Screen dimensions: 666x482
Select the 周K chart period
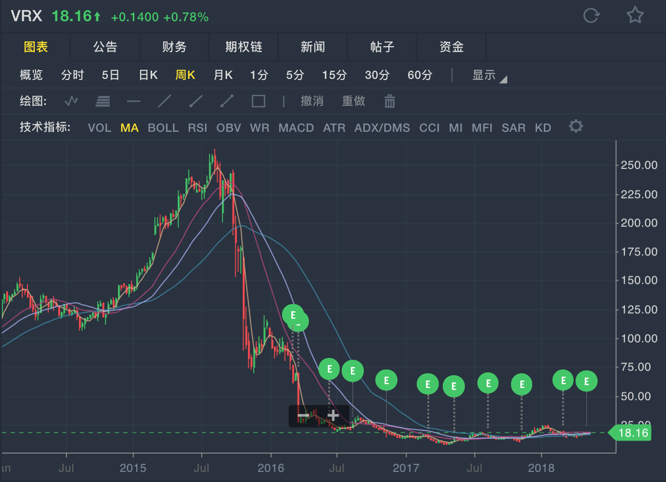(x=185, y=75)
